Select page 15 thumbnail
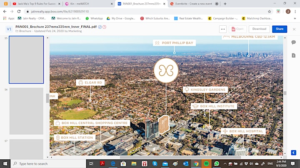Screen dimensions: 300x168 click(x=26, y=60)
